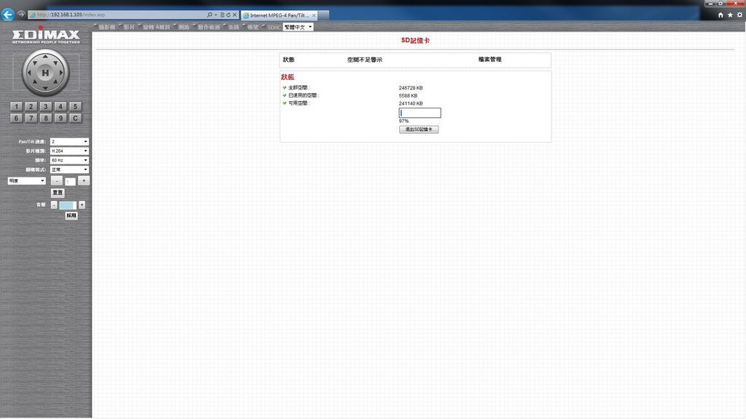This screenshot has width=746, height=419.
Task: Click the pan up arrow on the PTZ dial
Action: coord(45,57)
